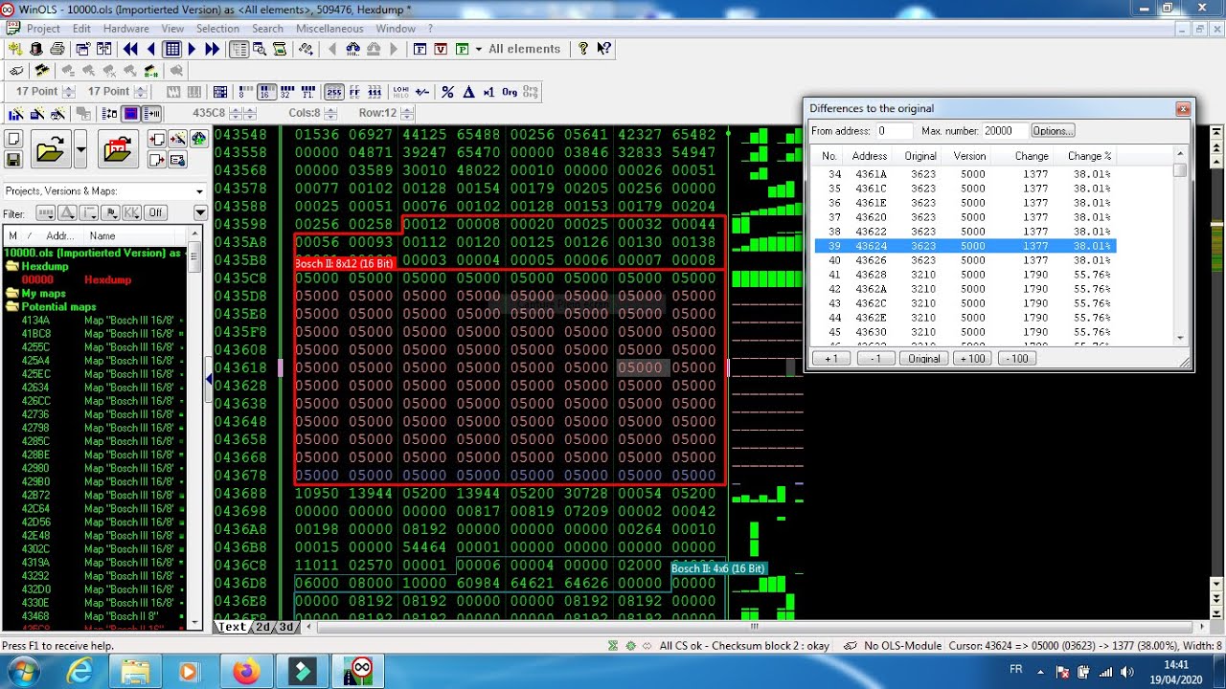Image resolution: width=1226 pixels, height=689 pixels.
Task: Toggle binary 111 number display
Action: [375, 92]
